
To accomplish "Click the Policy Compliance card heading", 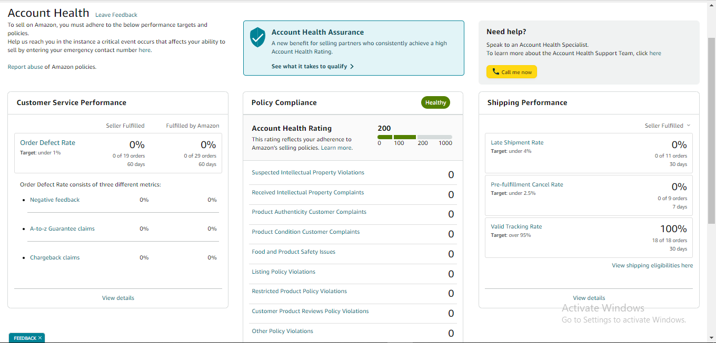I will (284, 103).
